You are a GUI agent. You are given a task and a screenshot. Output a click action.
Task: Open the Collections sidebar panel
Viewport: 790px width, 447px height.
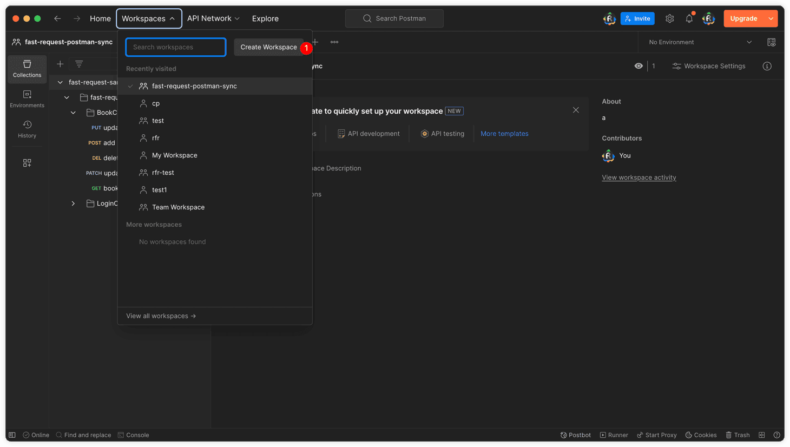coord(27,69)
